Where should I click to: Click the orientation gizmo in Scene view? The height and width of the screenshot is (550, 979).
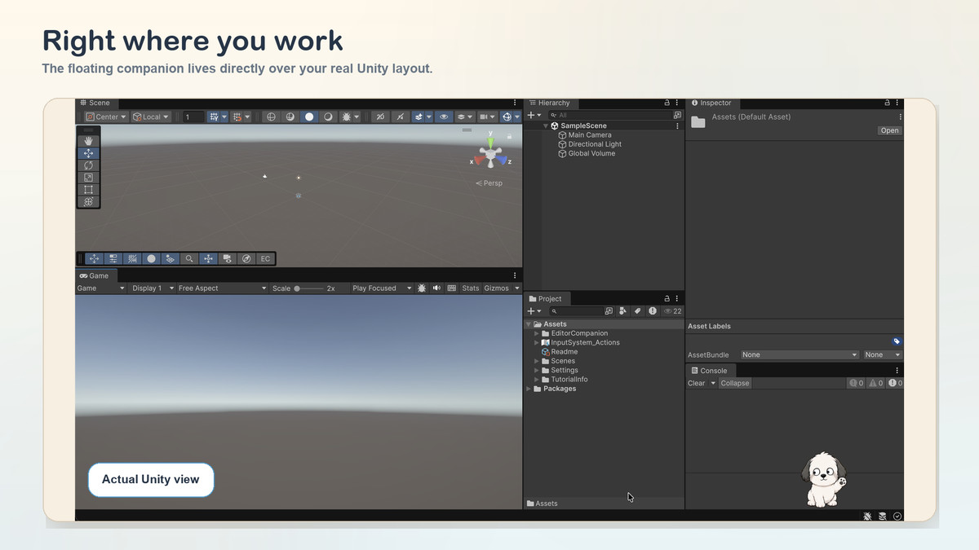pyautogui.click(x=490, y=152)
